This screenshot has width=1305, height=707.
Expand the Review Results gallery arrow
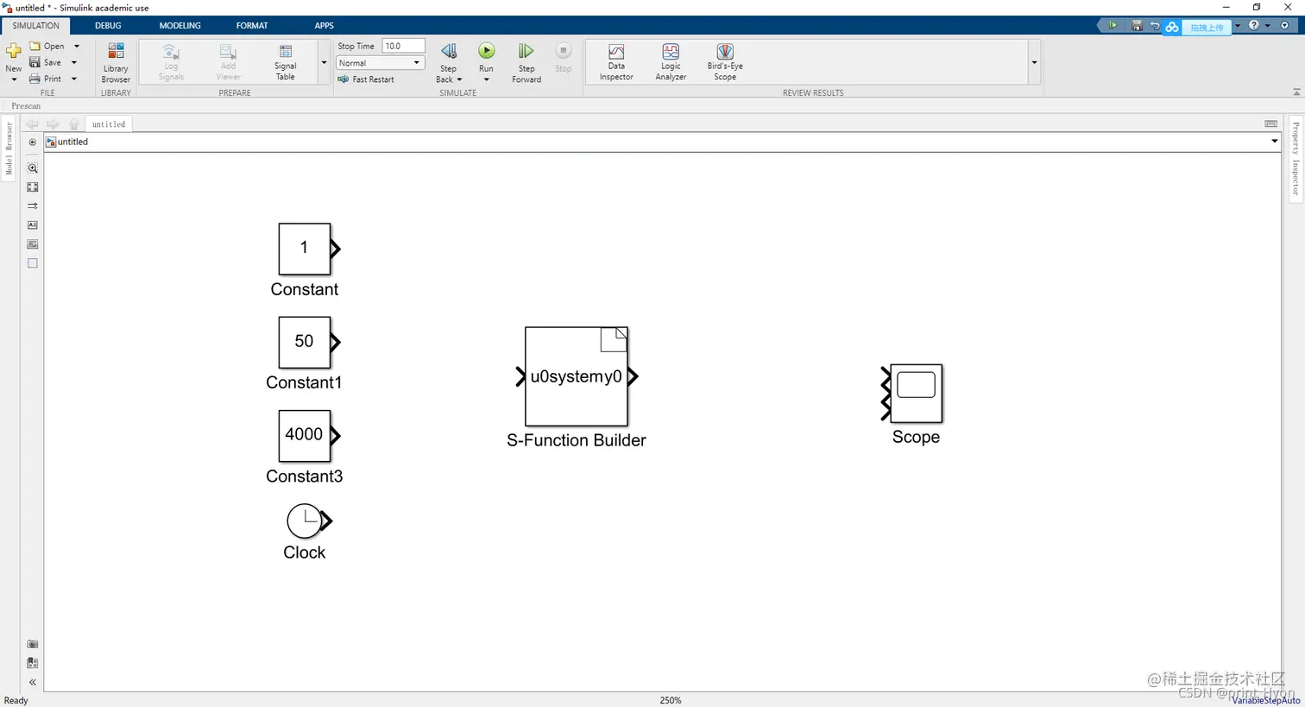(x=1034, y=63)
